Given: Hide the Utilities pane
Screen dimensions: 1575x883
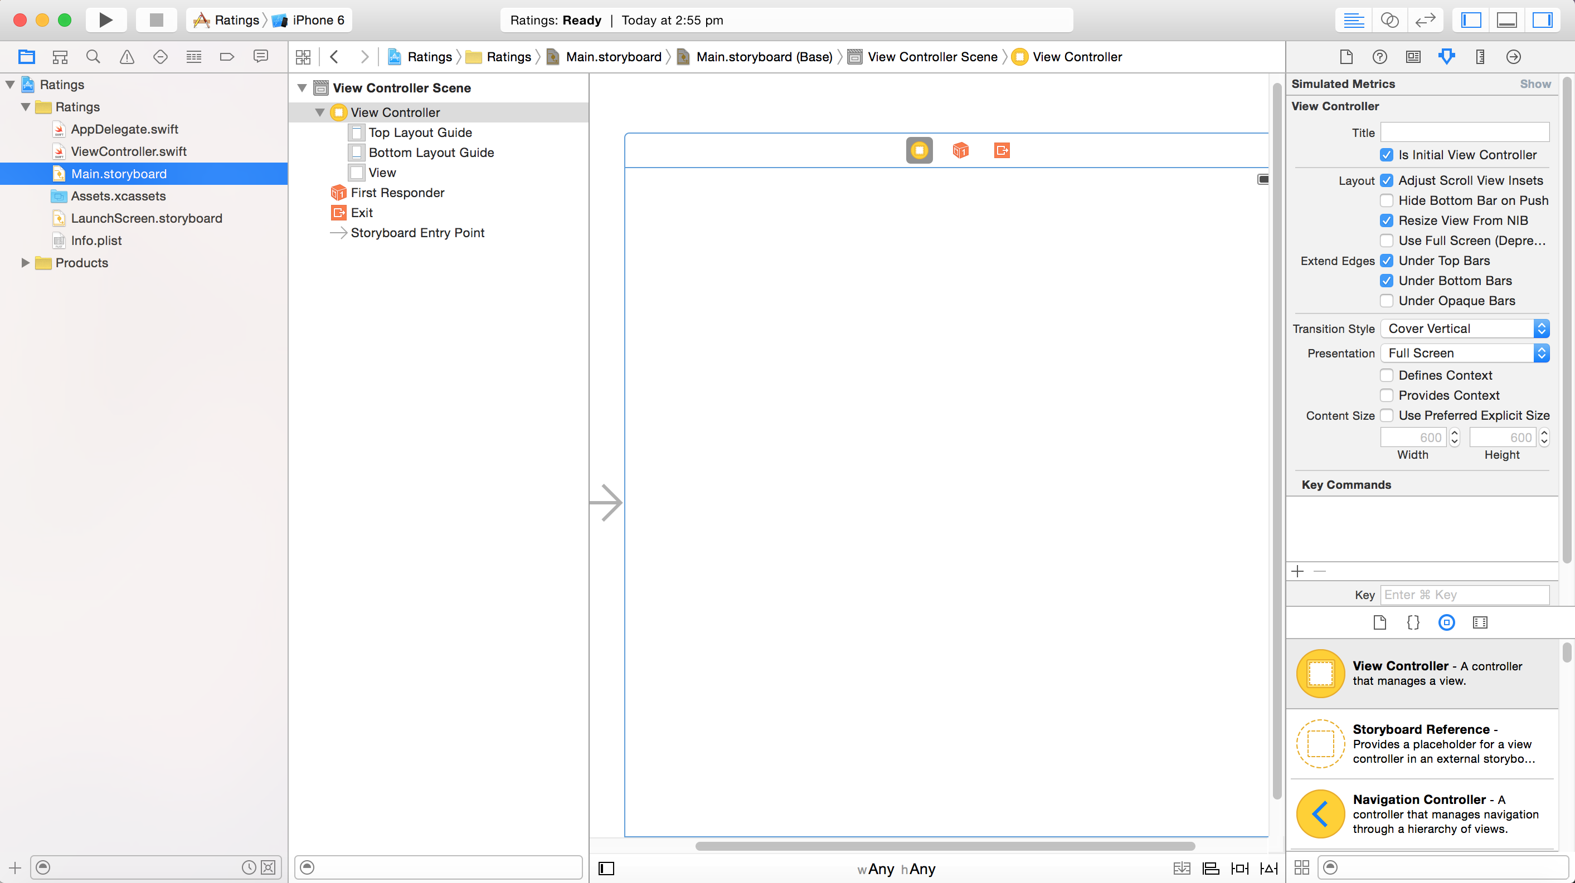Looking at the screenshot, I should coord(1542,20).
